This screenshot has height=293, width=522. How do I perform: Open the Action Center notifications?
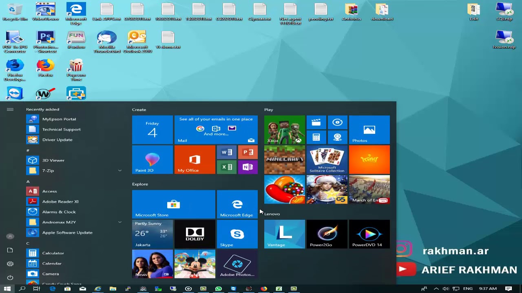point(509,289)
